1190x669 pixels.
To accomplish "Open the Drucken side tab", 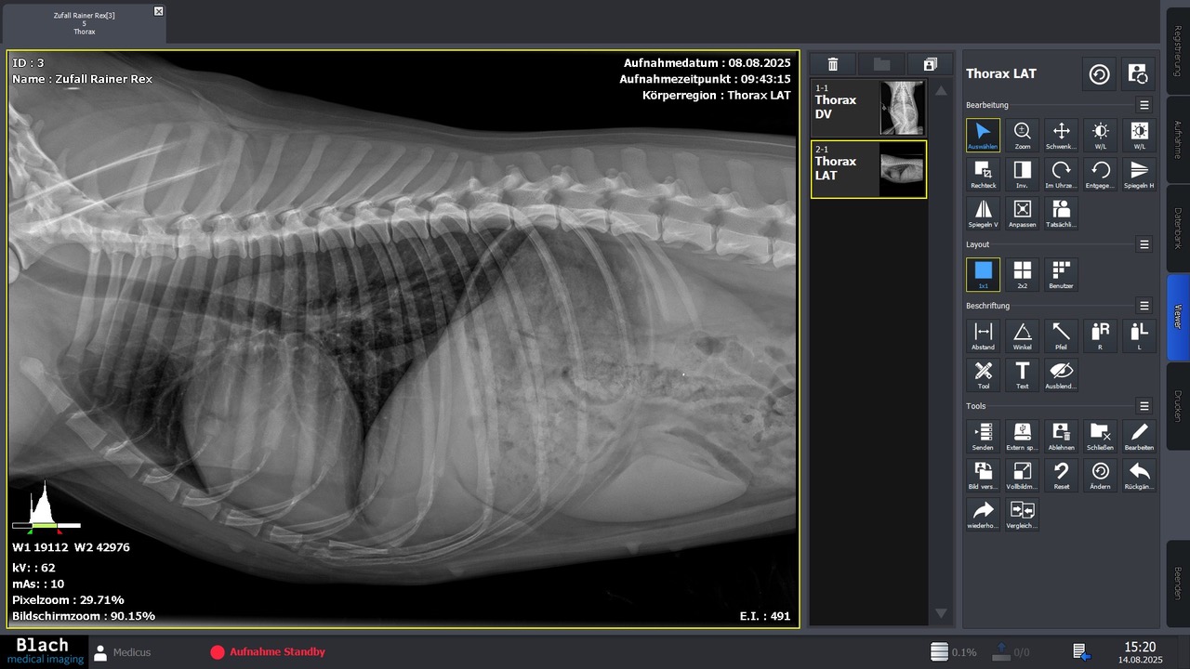I will coord(1177,406).
